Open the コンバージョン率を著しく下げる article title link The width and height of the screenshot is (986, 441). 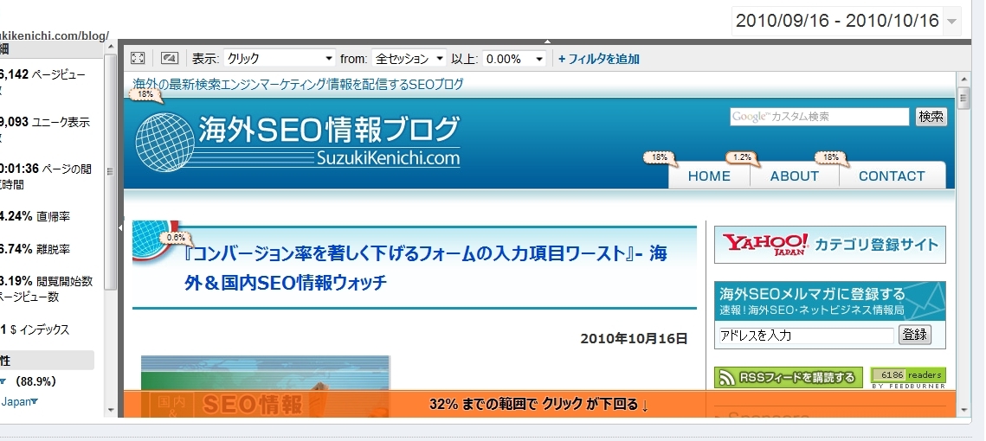[x=426, y=268]
